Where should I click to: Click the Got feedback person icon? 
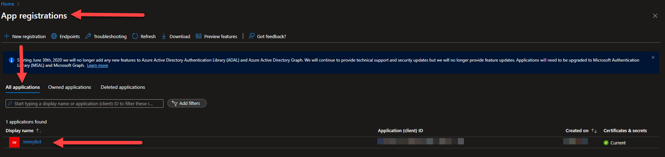tap(252, 36)
